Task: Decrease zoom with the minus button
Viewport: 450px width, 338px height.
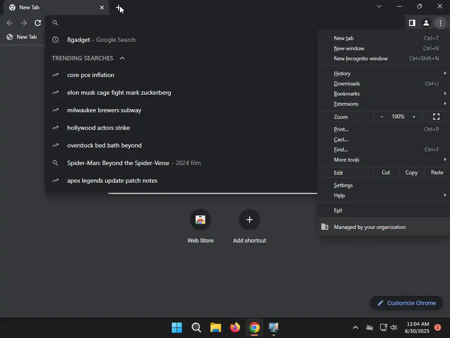Action: pos(382,117)
